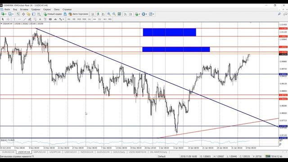Open the Файл menu

tap(7, 9)
